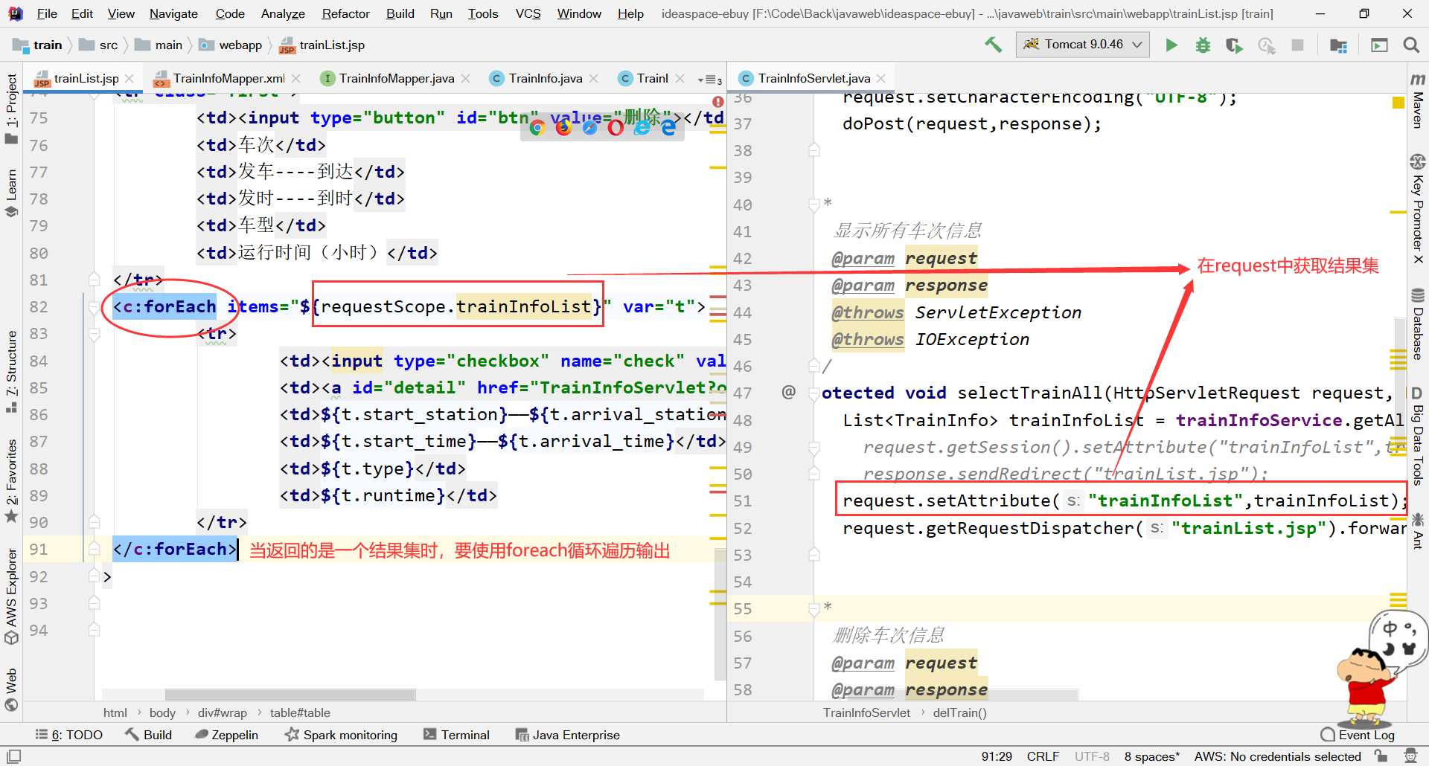Open the Maven tool window
Viewport: 1429px width, 766px height.
coord(1418,100)
